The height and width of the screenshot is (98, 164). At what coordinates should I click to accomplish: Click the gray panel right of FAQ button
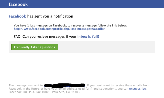coord(106,47)
